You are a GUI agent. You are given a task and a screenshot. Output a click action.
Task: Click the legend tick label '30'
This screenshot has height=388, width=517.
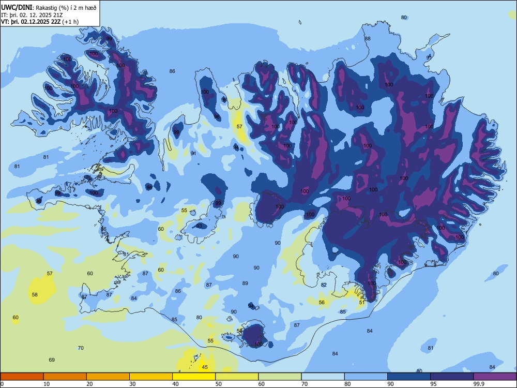(132, 384)
